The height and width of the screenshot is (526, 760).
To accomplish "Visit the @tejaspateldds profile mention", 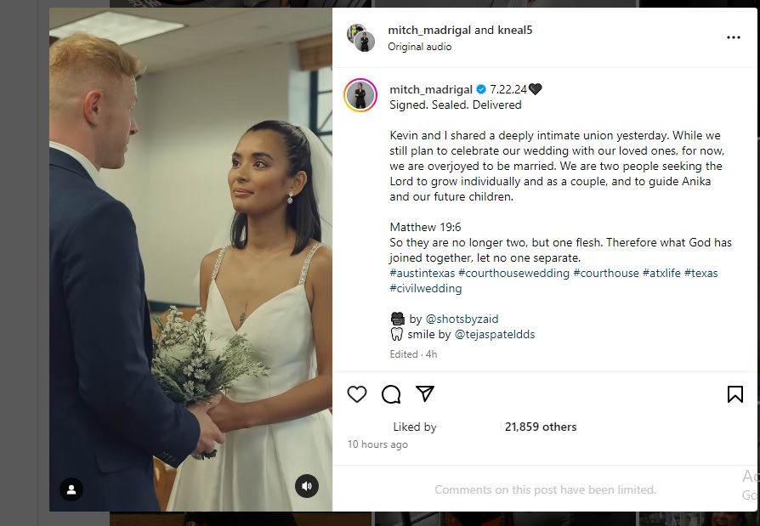I will [495, 335].
